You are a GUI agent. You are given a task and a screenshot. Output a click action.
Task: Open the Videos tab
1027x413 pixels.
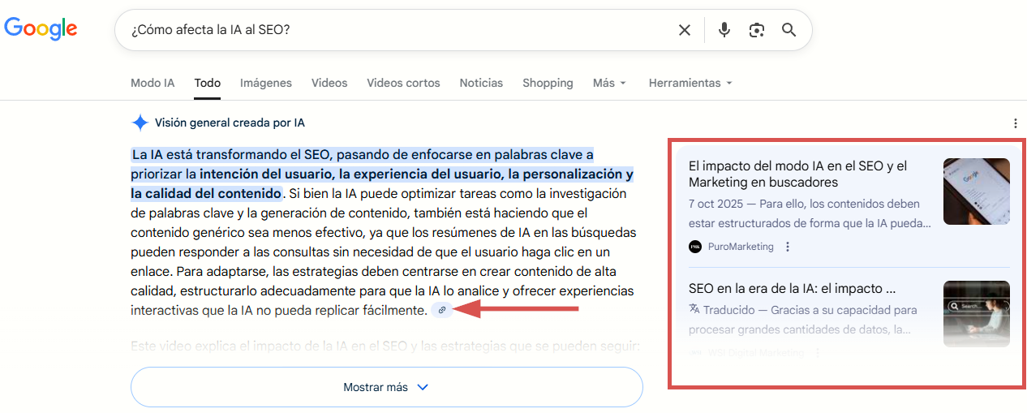(x=329, y=83)
